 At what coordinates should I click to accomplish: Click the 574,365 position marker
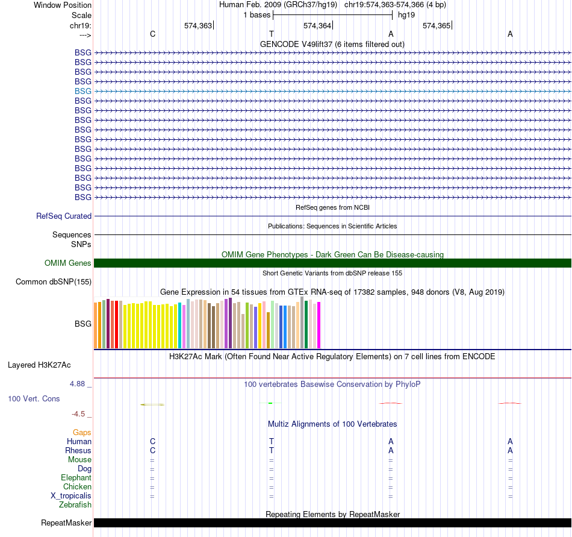pyautogui.click(x=437, y=25)
